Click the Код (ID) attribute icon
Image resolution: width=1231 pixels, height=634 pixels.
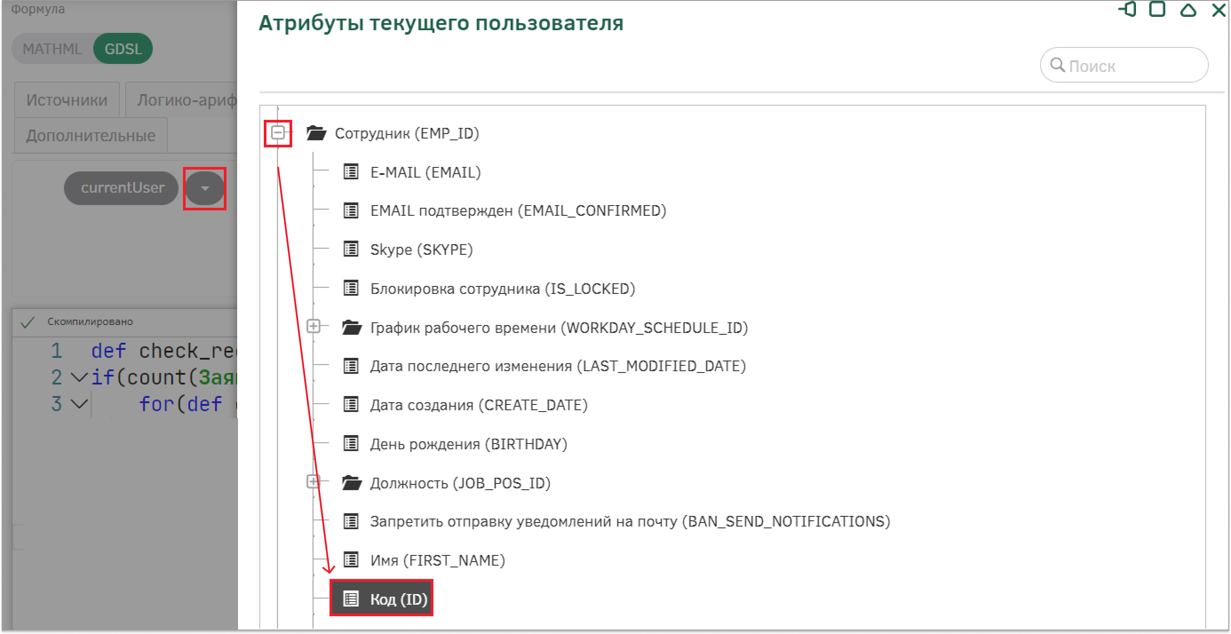[x=351, y=598]
